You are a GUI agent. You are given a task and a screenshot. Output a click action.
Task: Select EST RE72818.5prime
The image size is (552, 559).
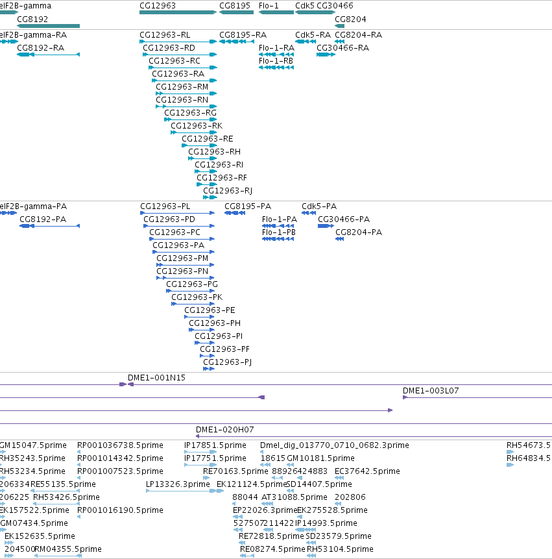pos(242,543)
